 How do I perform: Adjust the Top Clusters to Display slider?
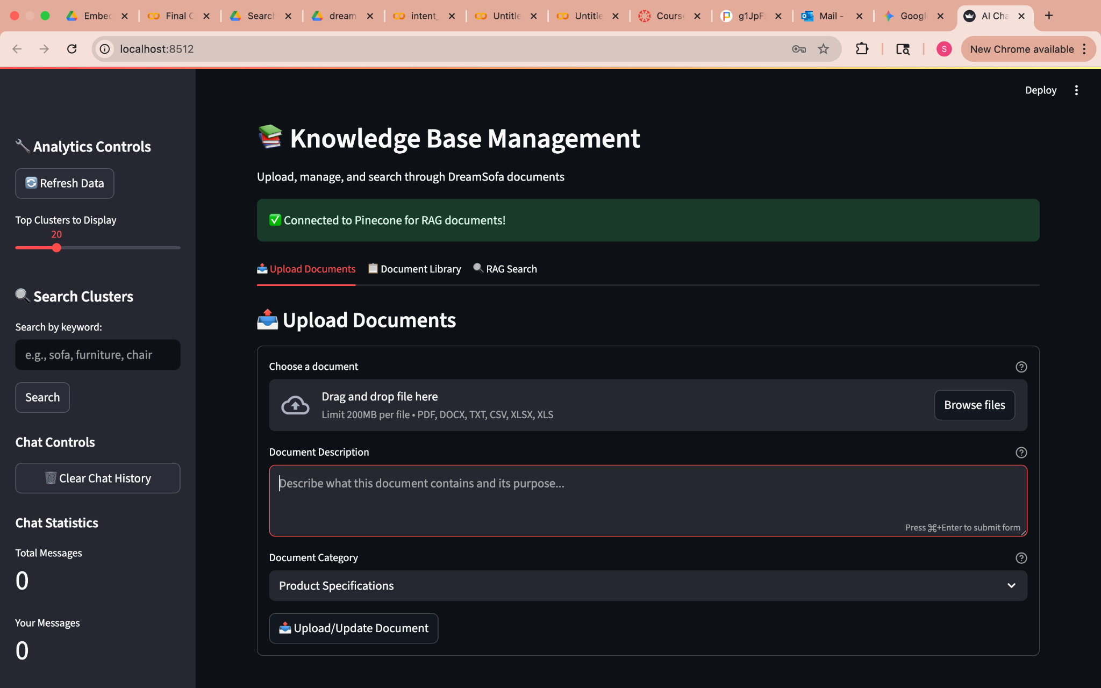pos(56,248)
